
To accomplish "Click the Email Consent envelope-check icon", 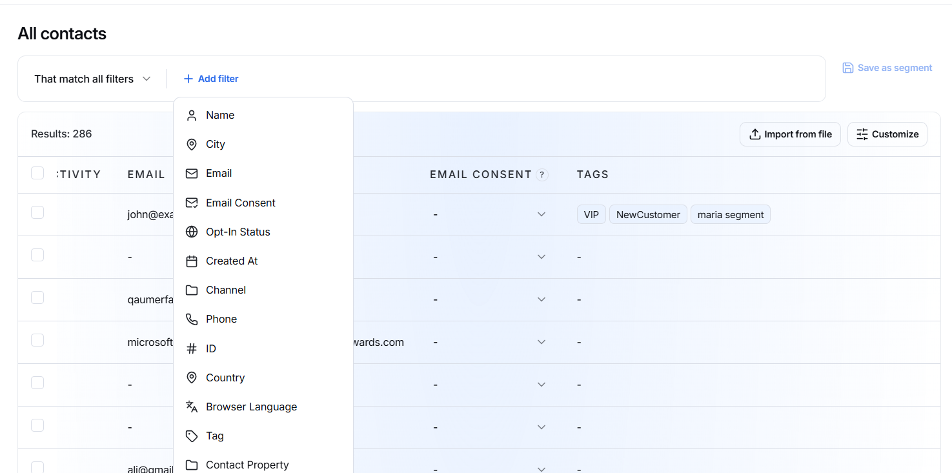I will coord(192,203).
